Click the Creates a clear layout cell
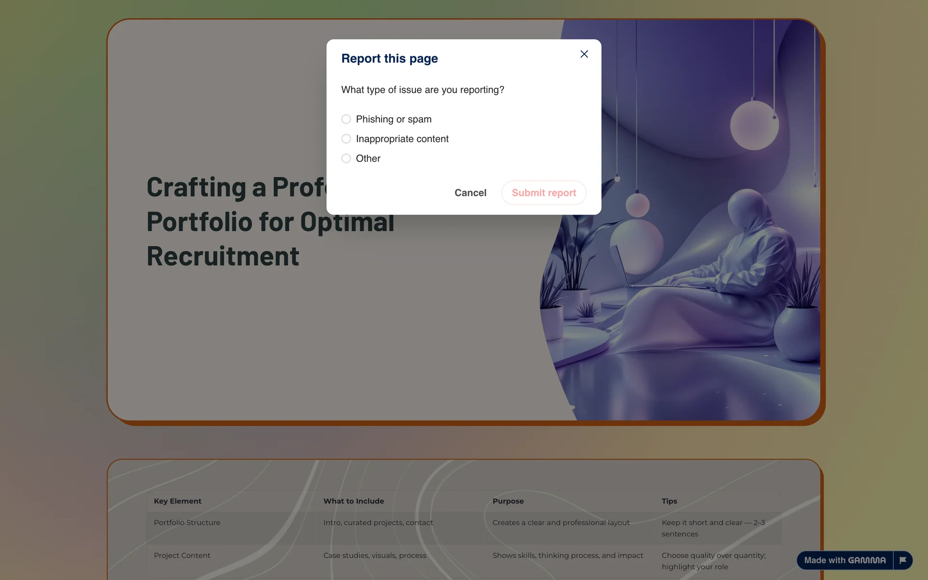Viewport: 928px width, 580px height. coord(561,522)
